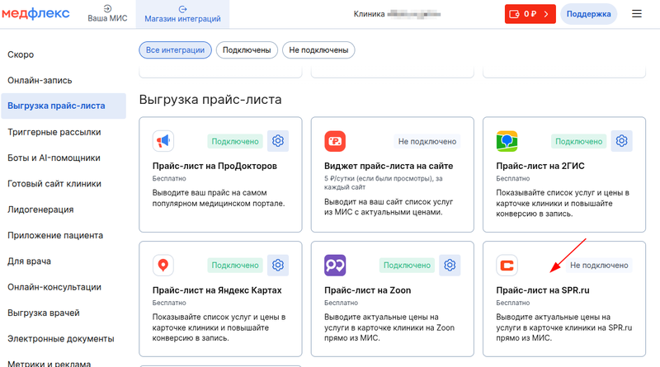Click Не подключено badge on SPR.ru card
The width and height of the screenshot is (660, 367).
tap(599, 266)
